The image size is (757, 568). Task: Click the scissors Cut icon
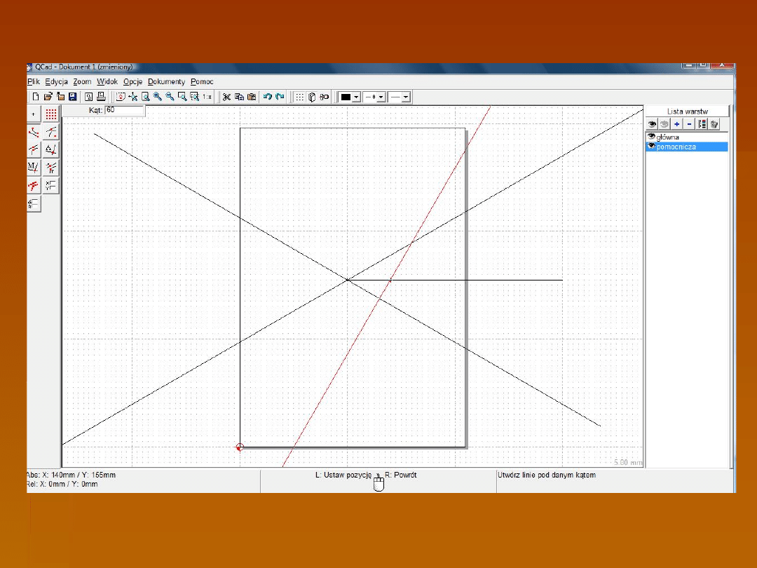click(226, 97)
